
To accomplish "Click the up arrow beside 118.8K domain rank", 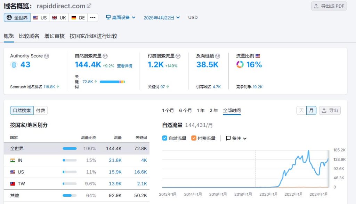I will 58,87.
